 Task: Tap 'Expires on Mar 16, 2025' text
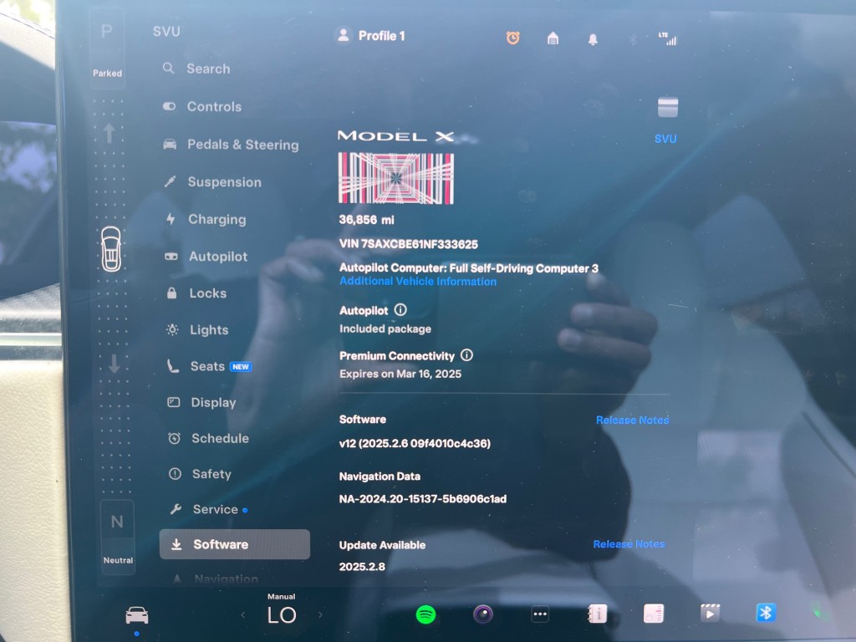click(x=400, y=374)
